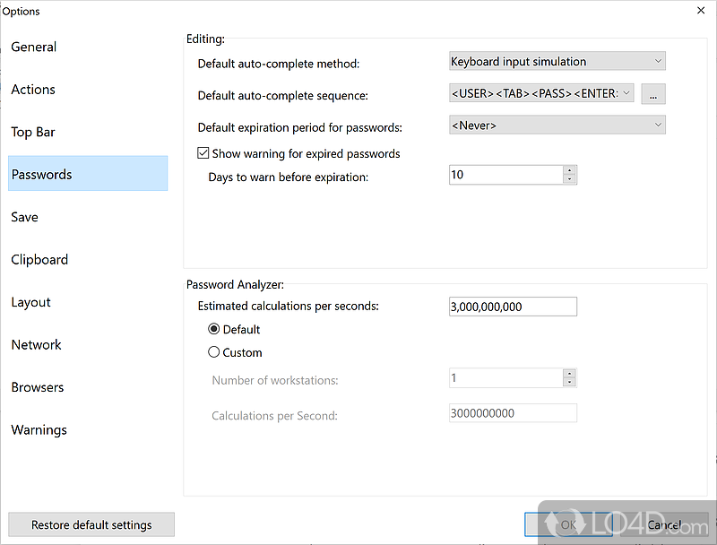Click the Estimated calculations per seconds field
717x545 pixels.
click(513, 307)
